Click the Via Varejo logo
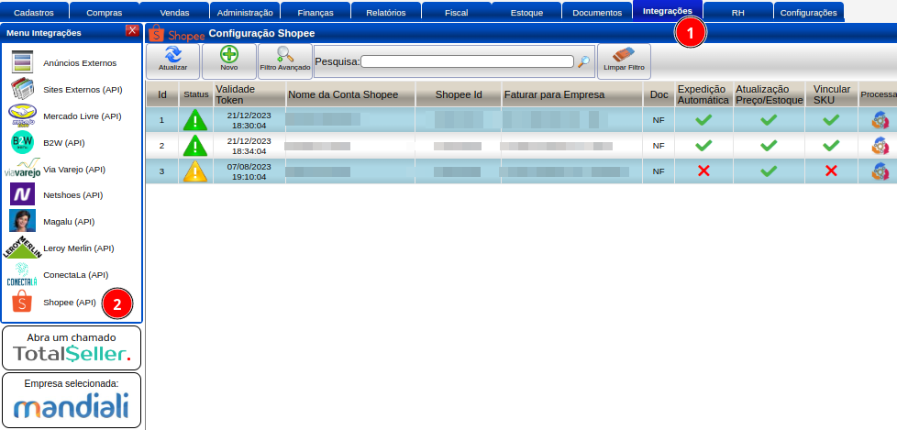This screenshot has height=430, width=897. click(x=23, y=170)
